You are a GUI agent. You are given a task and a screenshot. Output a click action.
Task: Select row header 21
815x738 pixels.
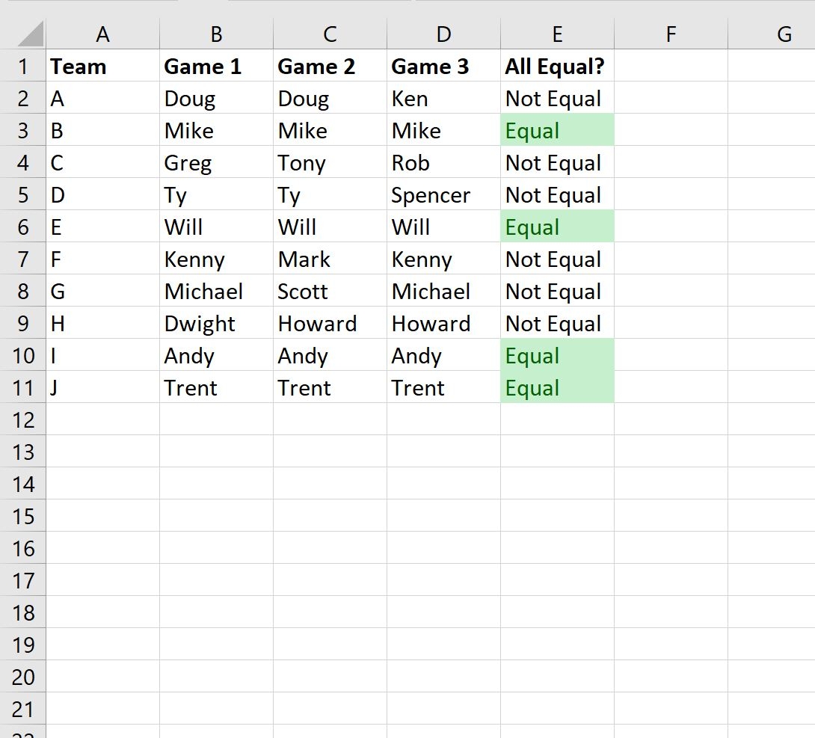[x=23, y=708]
